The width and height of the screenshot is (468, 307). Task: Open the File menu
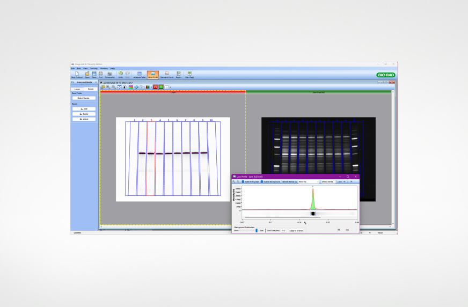click(73, 68)
